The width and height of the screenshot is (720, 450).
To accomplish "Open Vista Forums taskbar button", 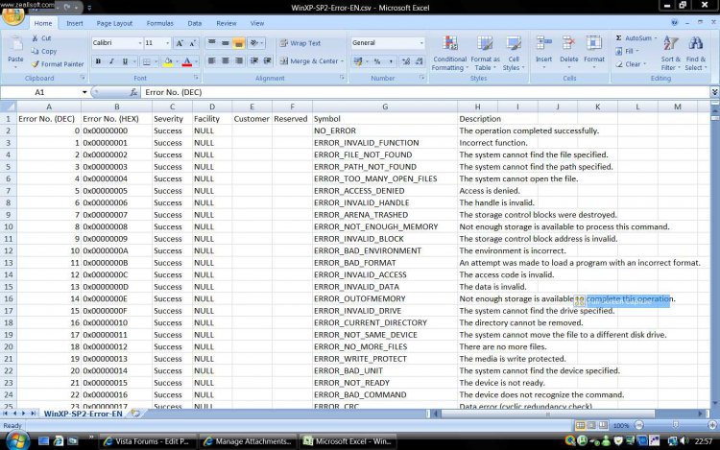I will click(147, 441).
